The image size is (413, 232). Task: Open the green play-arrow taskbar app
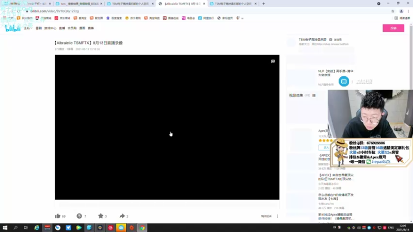point(79,227)
